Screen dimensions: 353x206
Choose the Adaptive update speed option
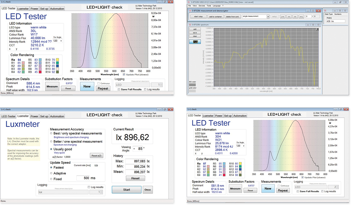[x=52, y=173]
